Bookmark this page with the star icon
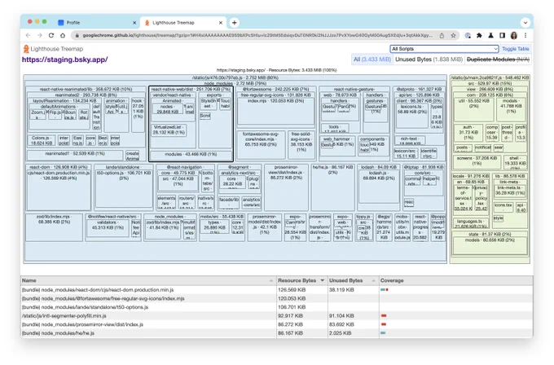Screen dimensions: 554x365 [x=453, y=35]
